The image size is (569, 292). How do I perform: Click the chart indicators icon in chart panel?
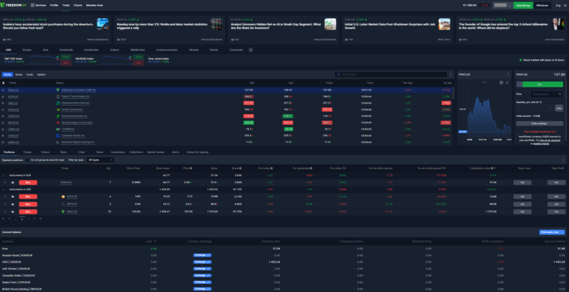[507, 83]
